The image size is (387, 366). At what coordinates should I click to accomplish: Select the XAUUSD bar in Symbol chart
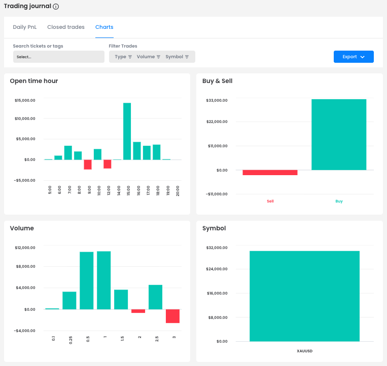coord(304,296)
